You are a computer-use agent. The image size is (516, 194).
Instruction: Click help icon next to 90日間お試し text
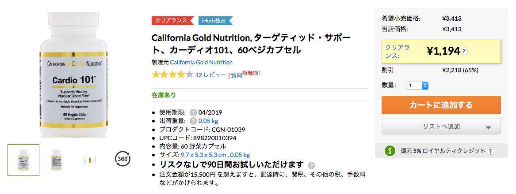[x=311, y=165]
